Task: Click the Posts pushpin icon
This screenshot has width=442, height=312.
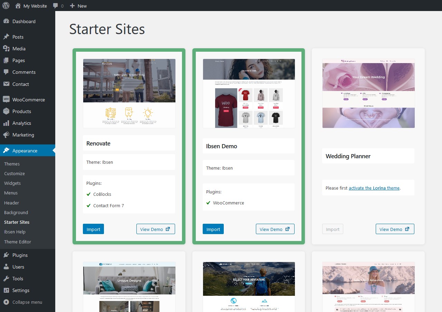Action: coord(6,37)
